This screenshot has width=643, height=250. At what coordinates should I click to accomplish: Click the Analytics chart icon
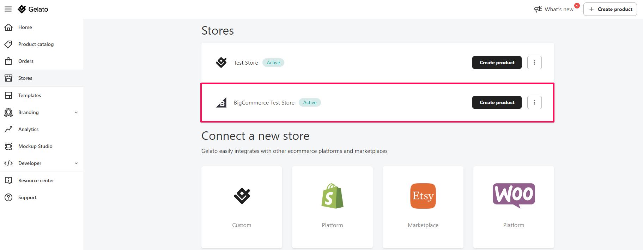[8, 129]
